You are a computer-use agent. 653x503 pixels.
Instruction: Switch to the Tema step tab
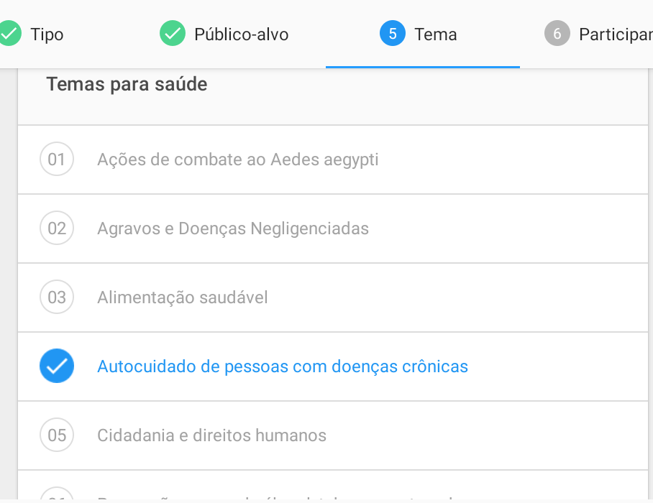(423, 34)
